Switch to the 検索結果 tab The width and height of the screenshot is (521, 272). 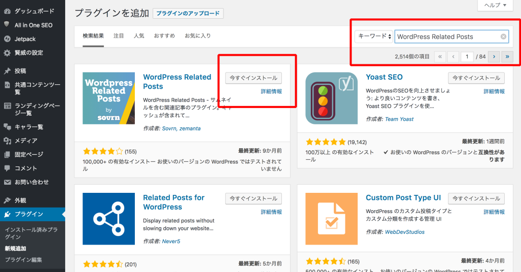[x=93, y=36]
